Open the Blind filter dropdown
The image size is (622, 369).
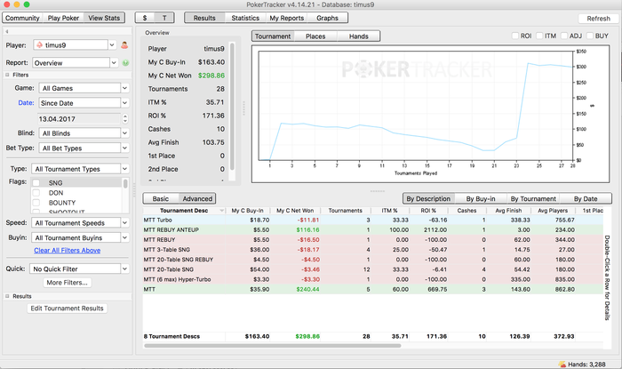click(124, 132)
